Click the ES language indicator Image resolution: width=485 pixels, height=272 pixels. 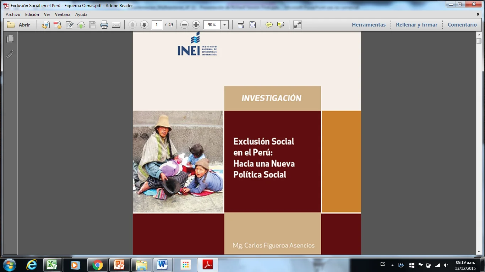[x=382, y=264]
